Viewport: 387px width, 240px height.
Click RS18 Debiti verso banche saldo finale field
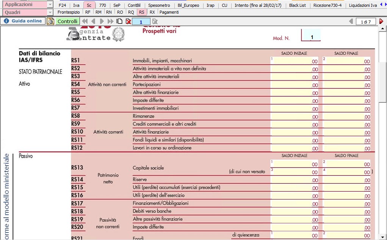pyautogui.click(x=347, y=211)
